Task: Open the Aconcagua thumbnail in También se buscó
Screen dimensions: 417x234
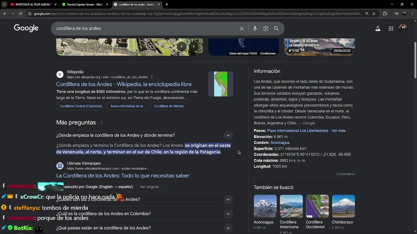Action: (265, 206)
